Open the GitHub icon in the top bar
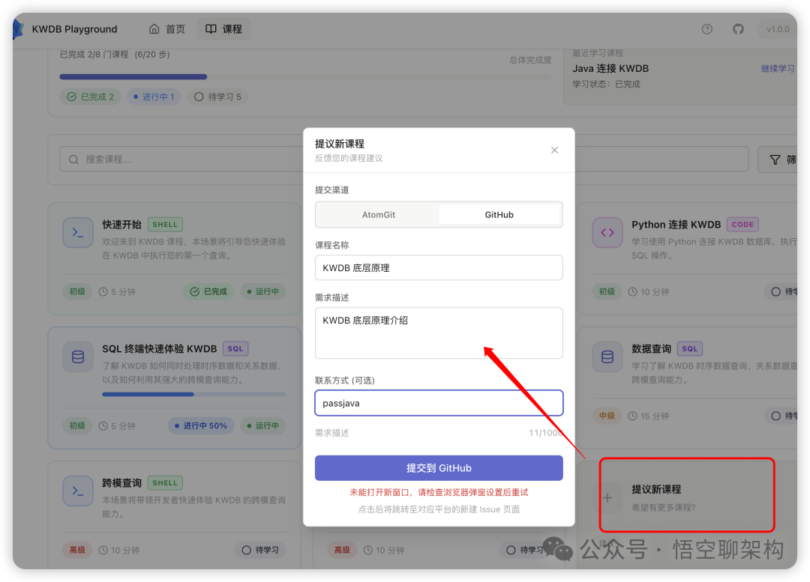 tap(738, 28)
